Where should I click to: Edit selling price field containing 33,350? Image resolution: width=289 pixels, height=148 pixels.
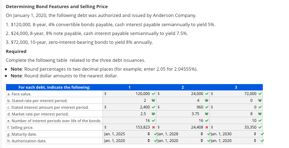pyautogui.click(x=235, y=127)
